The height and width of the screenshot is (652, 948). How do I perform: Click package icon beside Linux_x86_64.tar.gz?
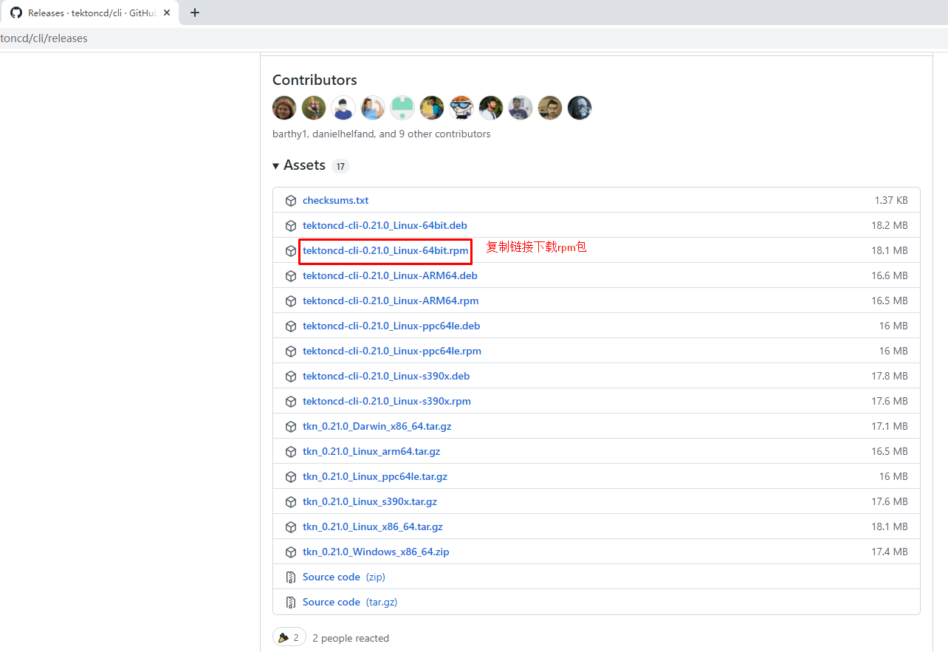291,527
